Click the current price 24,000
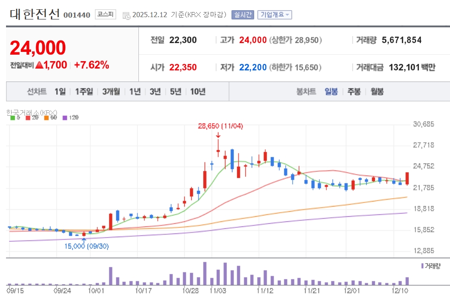This screenshot has width=450, height=308. coord(37,48)
